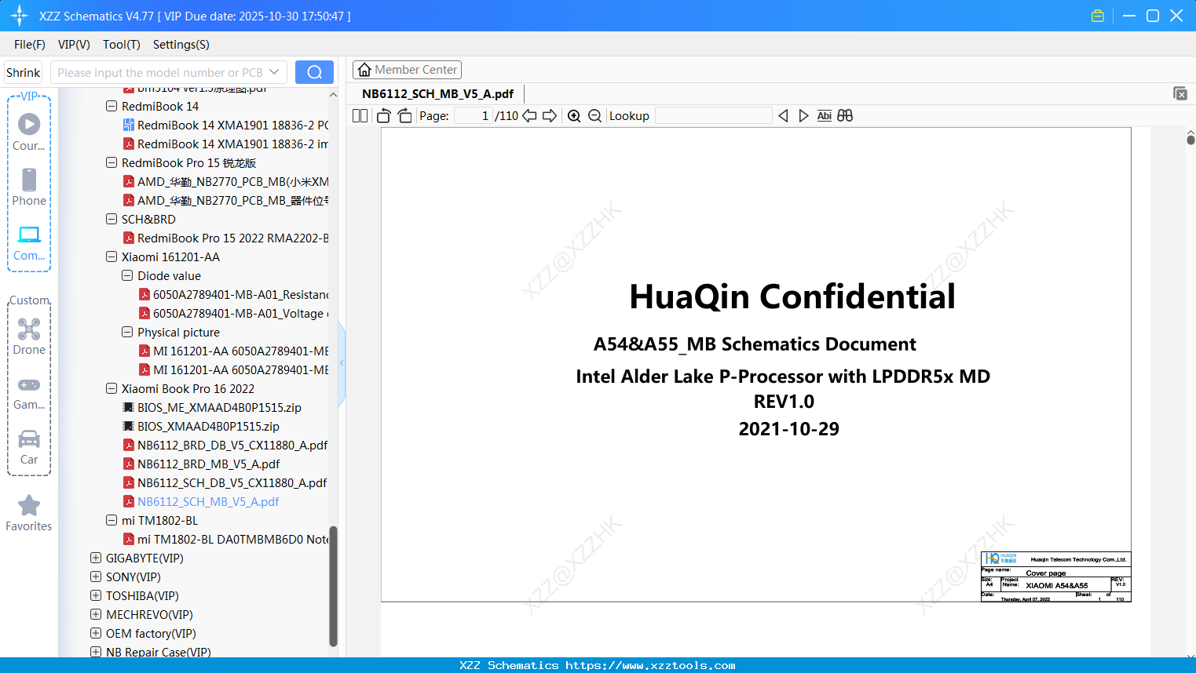Open the model number dropdown arrow
The width and height of the screenshot is (1196, 673).
click(274, 72)
